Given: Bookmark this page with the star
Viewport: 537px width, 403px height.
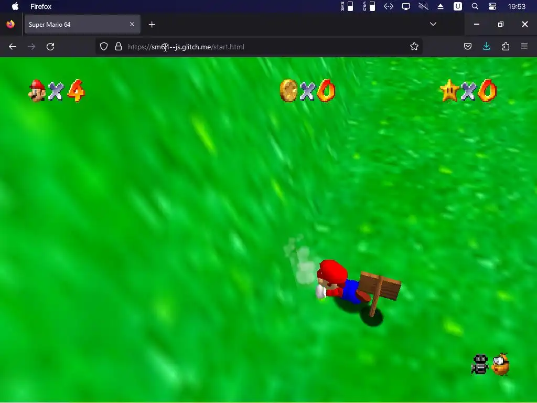Looking at the screenshot, I should [414, 47].
